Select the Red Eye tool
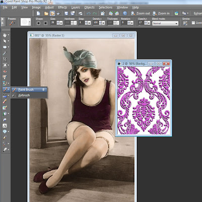 5,71
